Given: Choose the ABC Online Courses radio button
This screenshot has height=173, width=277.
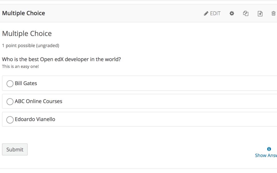Looking at the screenshot, I should click(x=10, y=101).
